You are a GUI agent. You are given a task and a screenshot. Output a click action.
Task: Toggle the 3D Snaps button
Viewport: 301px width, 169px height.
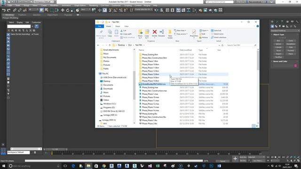(111, 10)
